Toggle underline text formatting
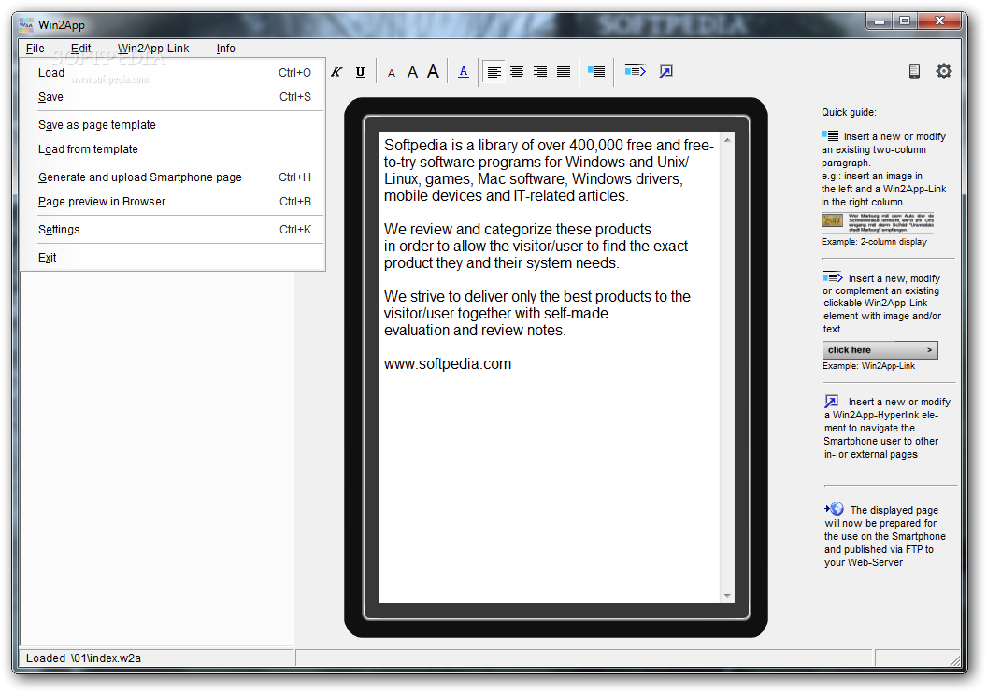The image size is (987, 693). pyautogui.click(x=360, y=72)
